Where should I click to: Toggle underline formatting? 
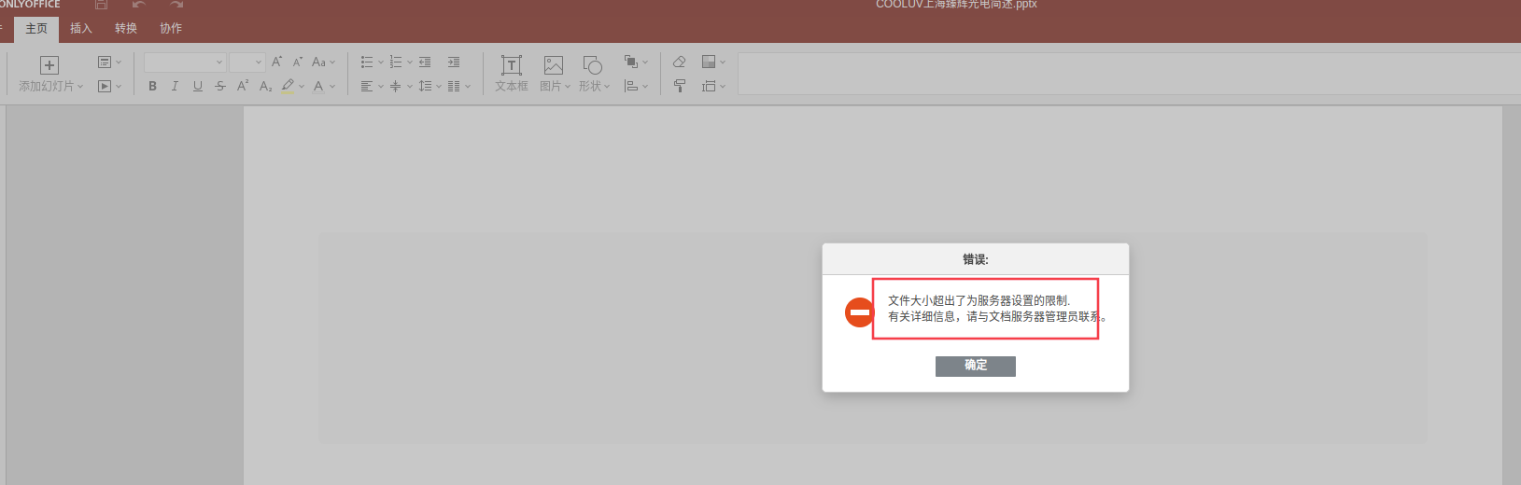tap(197, 86)
